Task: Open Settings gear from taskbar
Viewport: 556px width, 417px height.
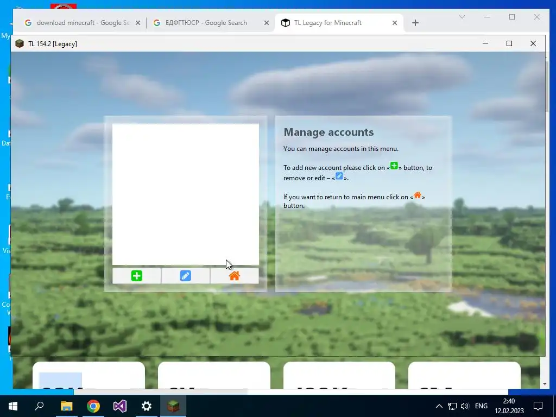Action: [147, 406]
